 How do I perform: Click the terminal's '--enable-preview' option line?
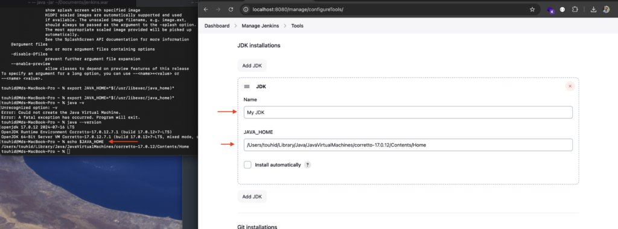click(x=30, y=63)
